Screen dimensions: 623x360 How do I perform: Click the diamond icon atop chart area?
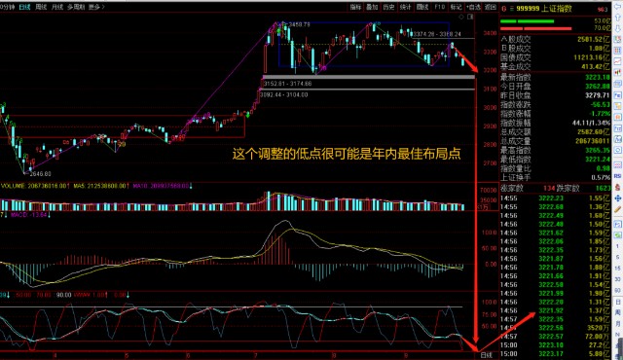[x=461, y=17]
